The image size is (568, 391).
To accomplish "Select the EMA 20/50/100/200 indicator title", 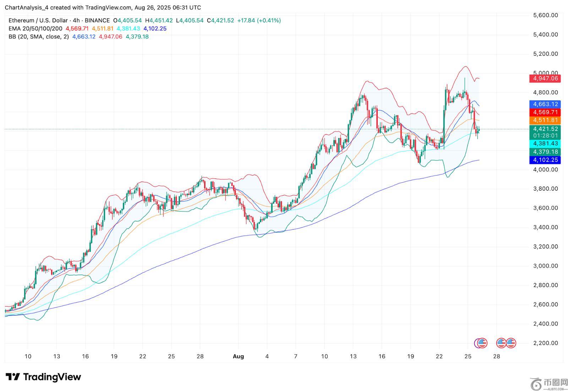I will coord(35,29).
